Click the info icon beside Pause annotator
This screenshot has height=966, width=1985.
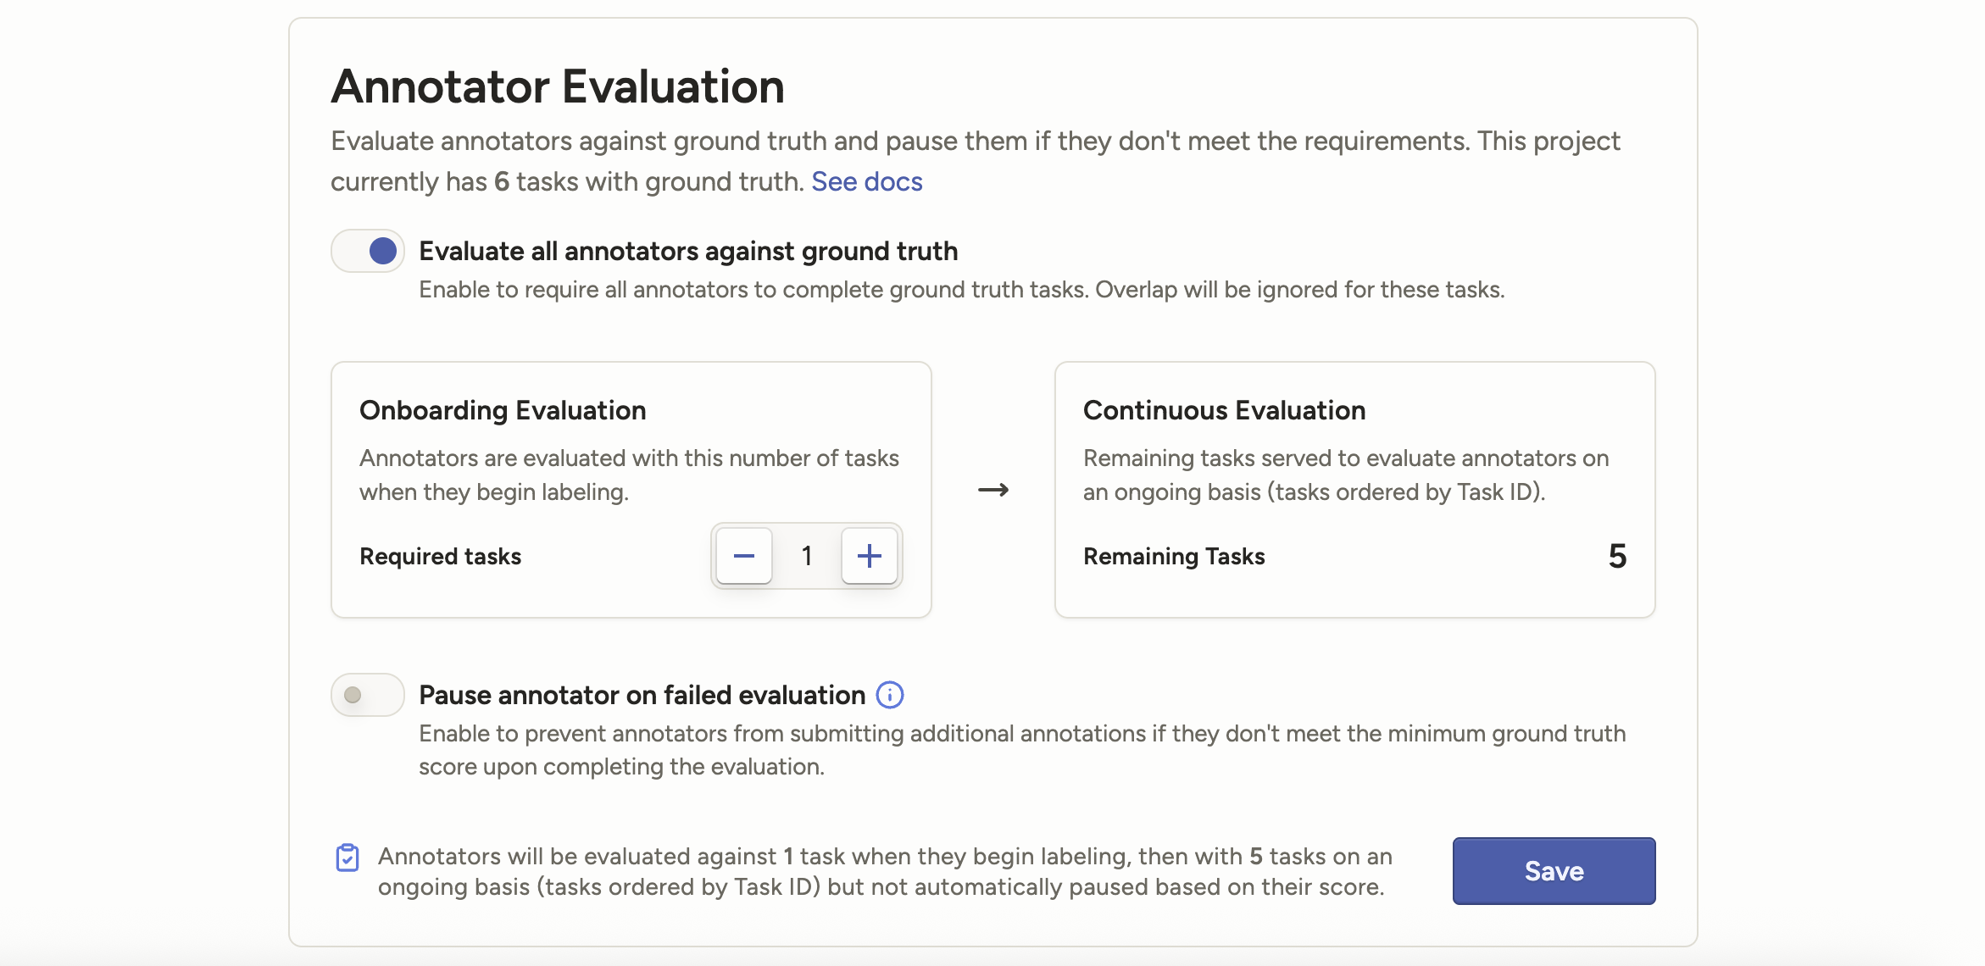click(889, 695)
